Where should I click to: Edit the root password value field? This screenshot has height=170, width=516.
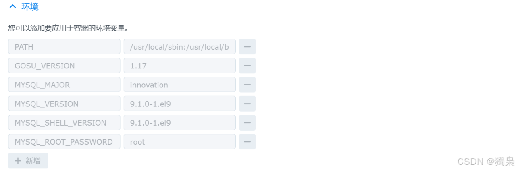coord(179,141)
